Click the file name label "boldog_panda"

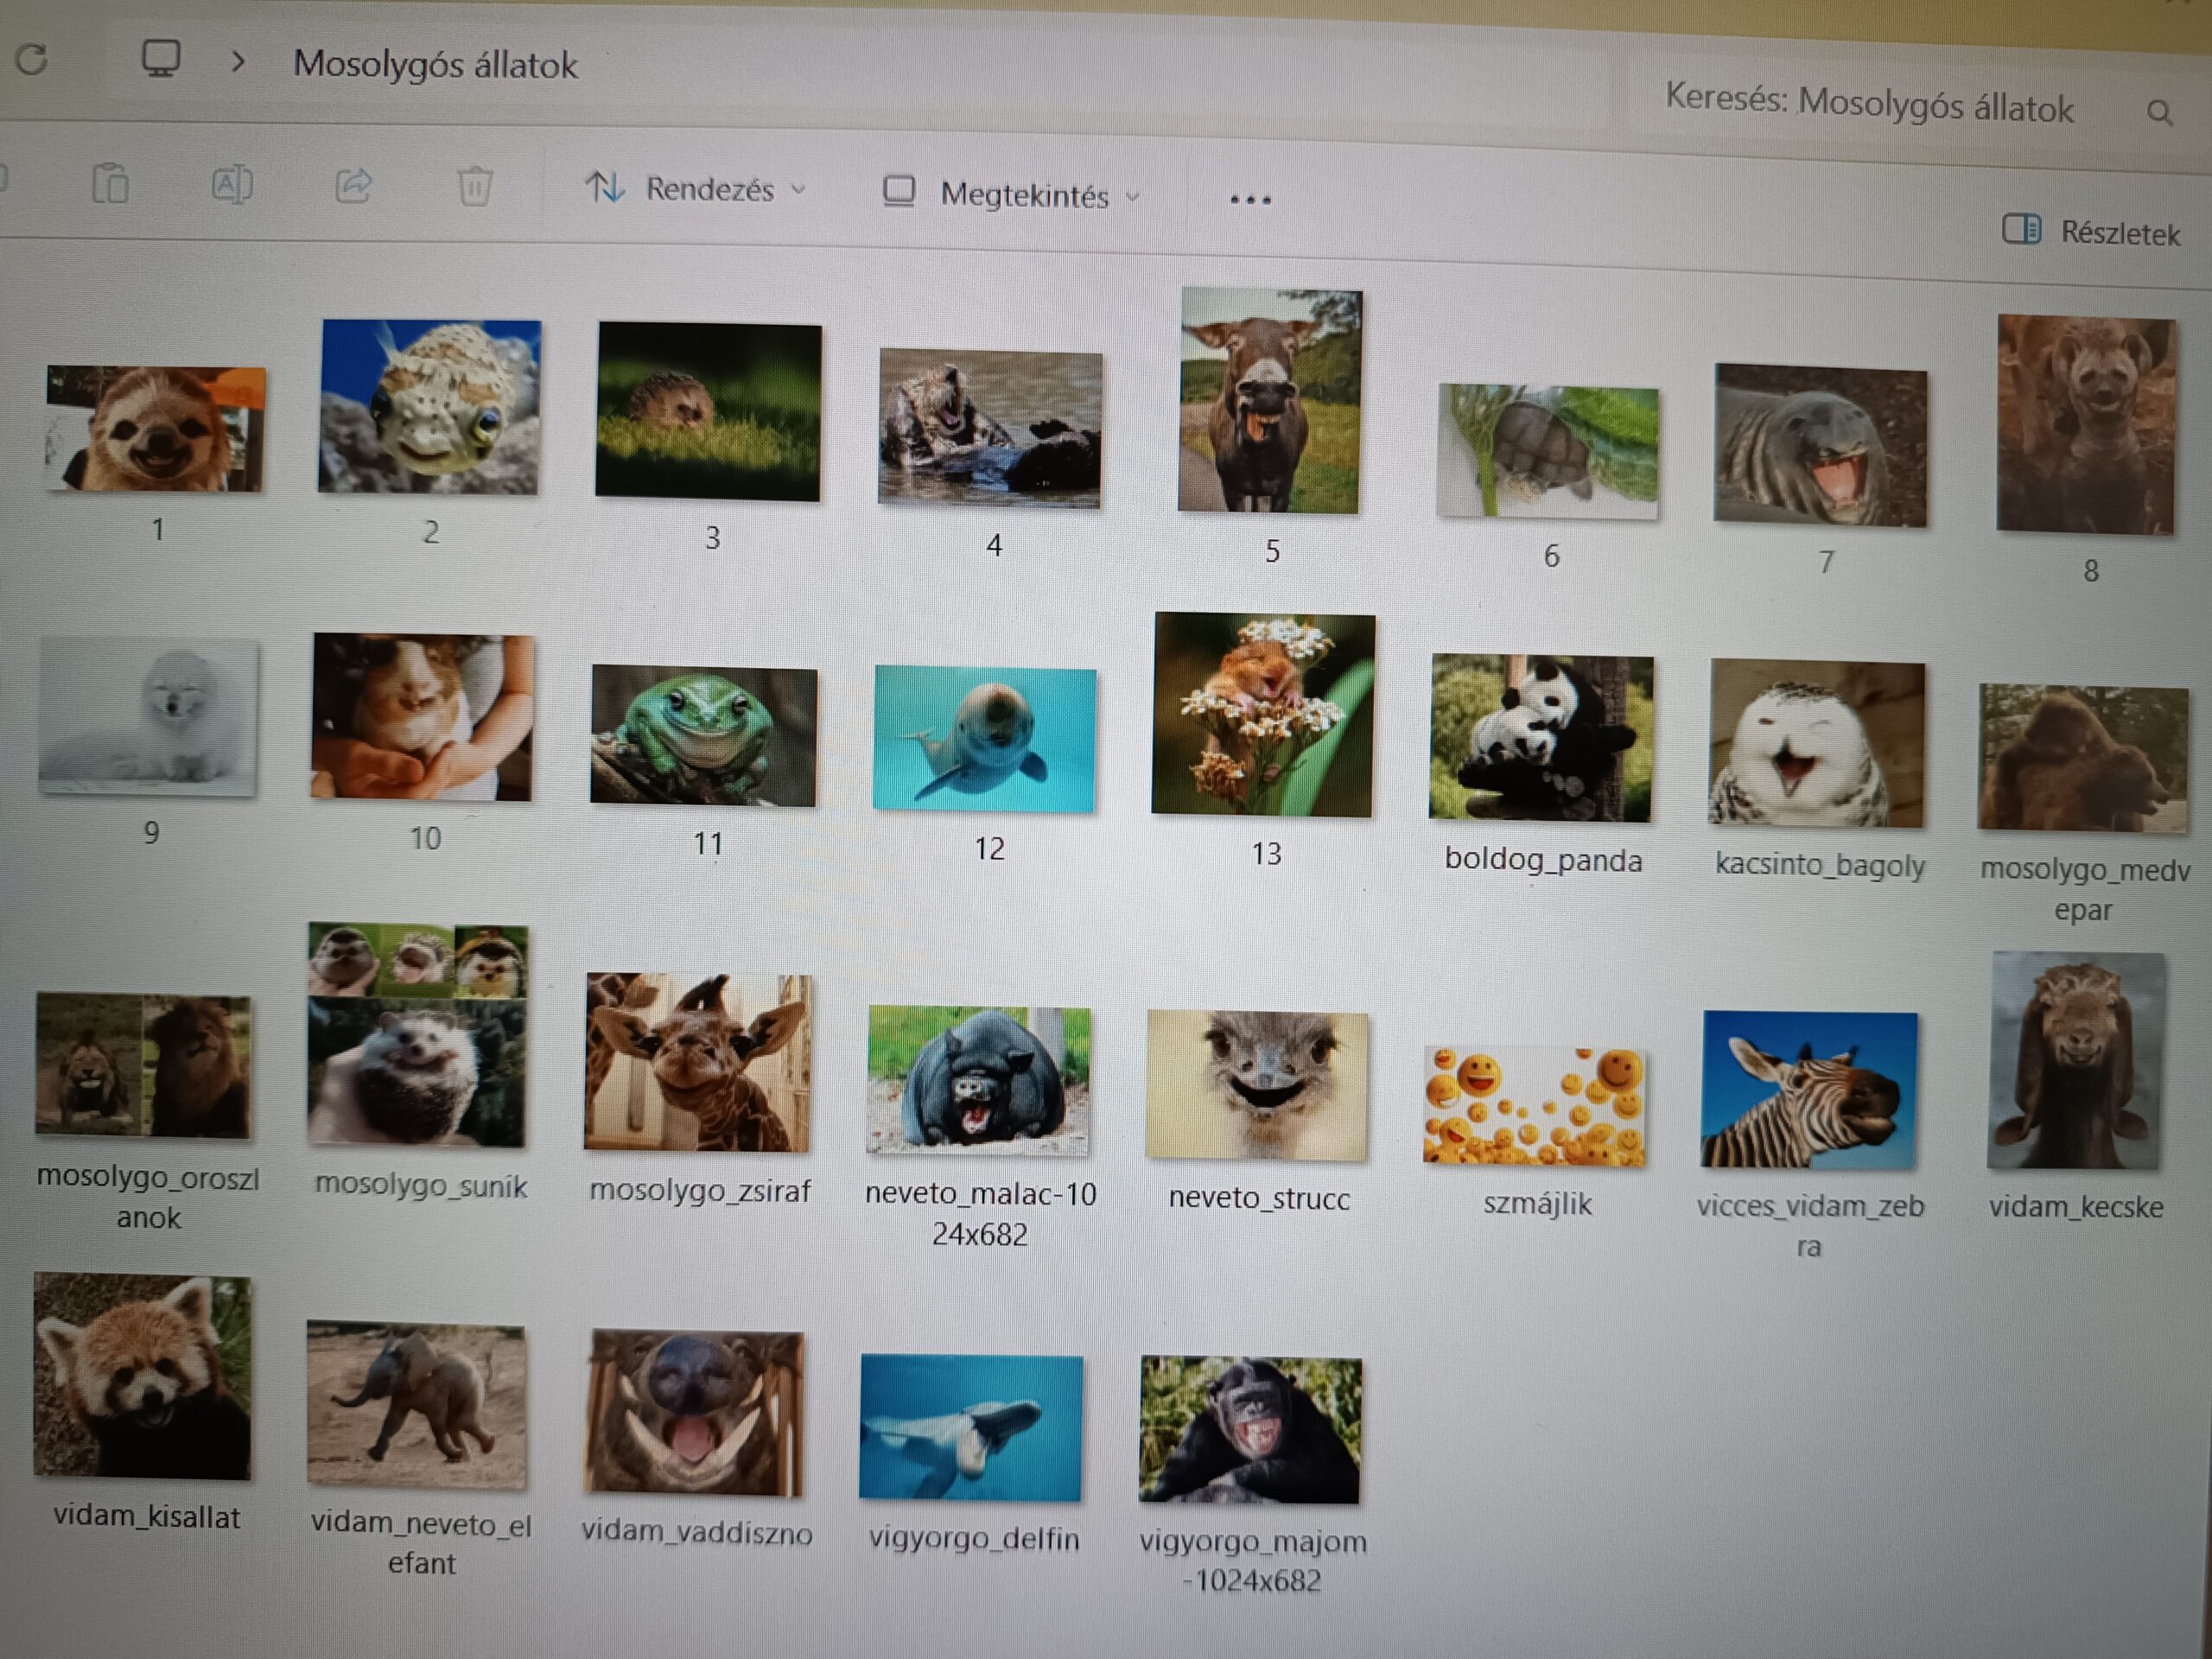click(1543, 860)
